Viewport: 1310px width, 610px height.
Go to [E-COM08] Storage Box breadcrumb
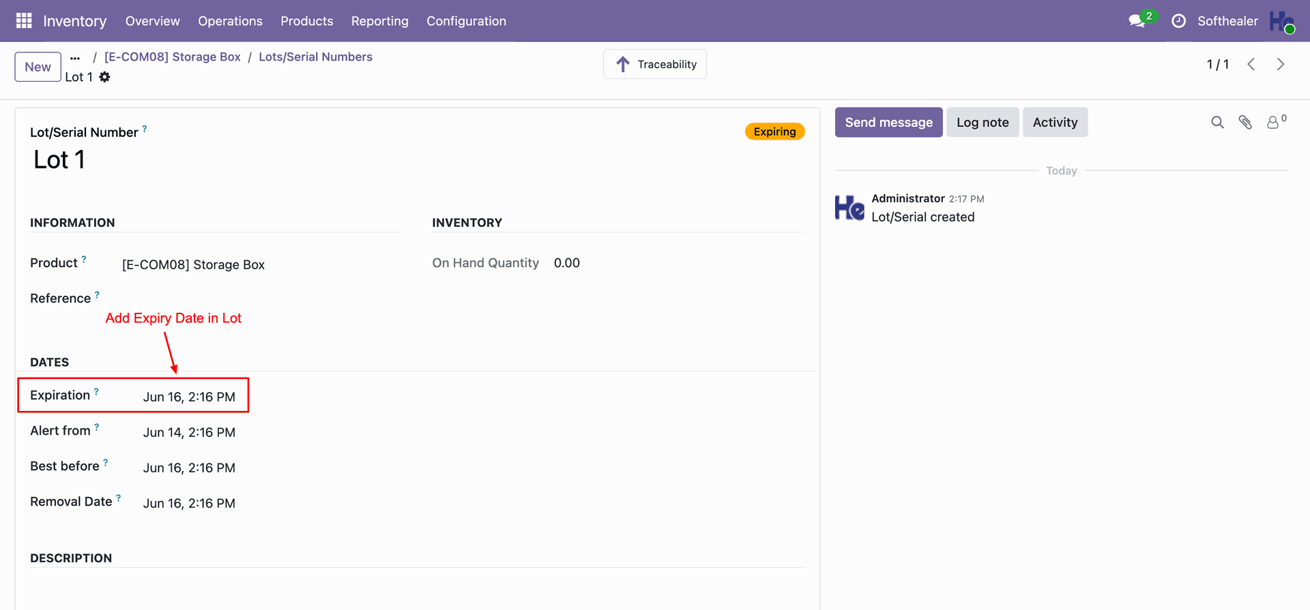pos(173,57)
